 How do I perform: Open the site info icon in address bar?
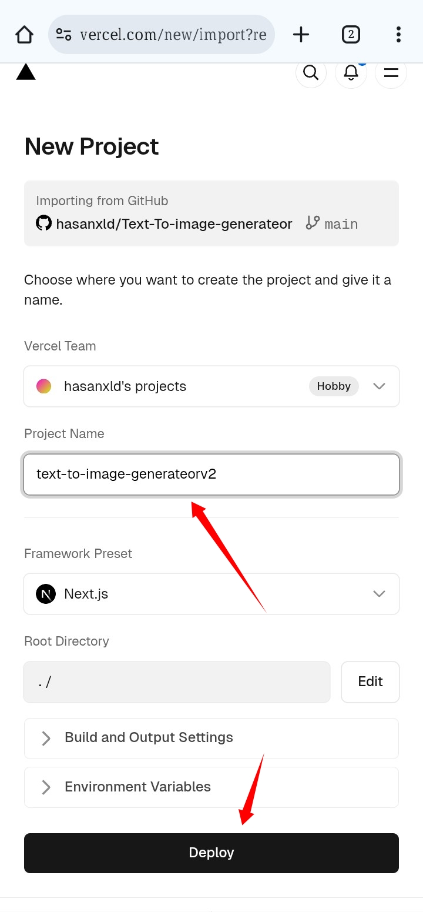click(63, 35)
